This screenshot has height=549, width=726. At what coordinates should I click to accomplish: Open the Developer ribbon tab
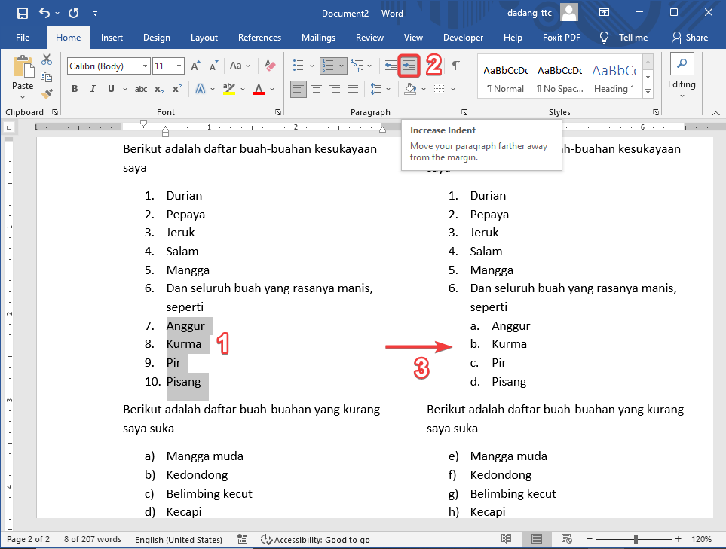pyautogui.click(x=463, y=38)
